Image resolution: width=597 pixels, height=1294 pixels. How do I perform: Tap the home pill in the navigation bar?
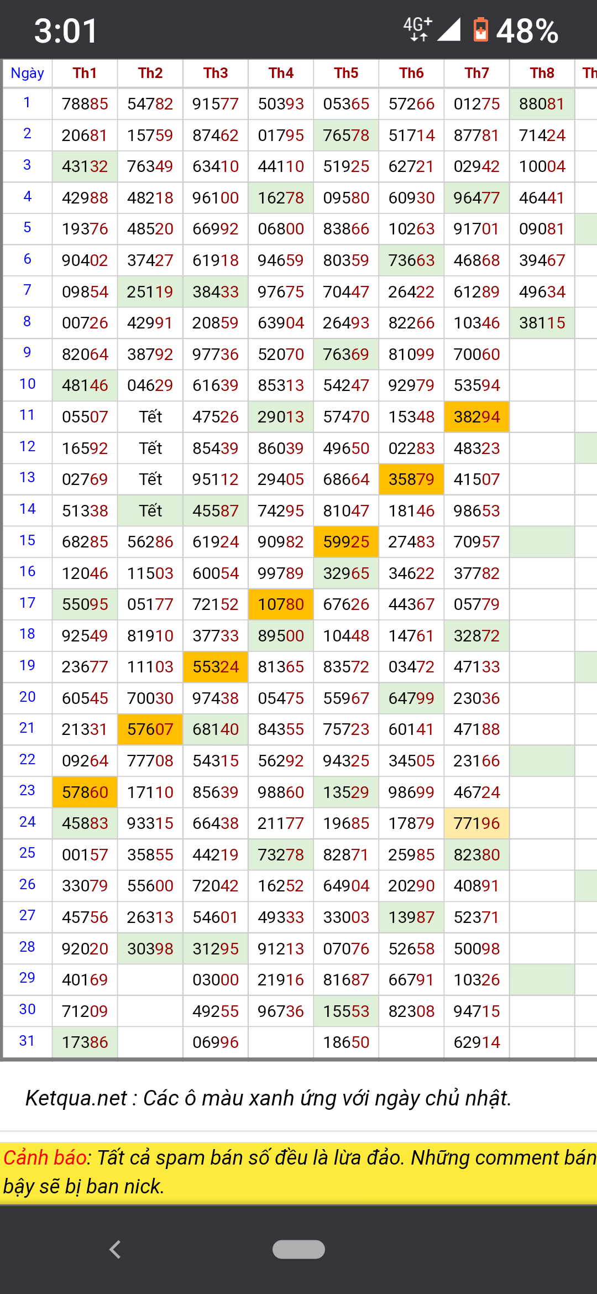click(x=298, y=1249)
